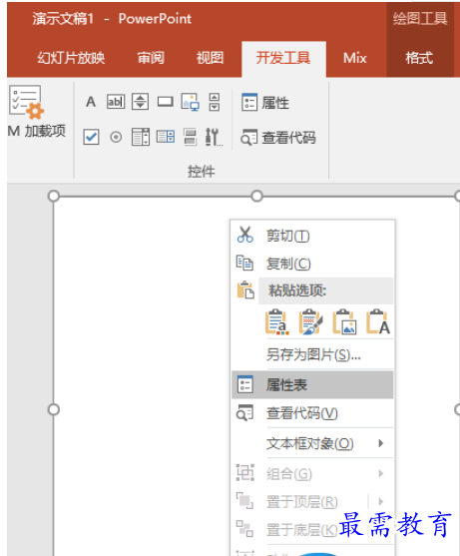This screenshot has height=556, width=460.
Task: Open More Controls (wrench and hammer icon)
Action: [214, 137]
